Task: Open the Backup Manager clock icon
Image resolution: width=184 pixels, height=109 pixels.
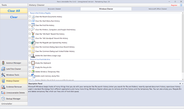Action: 3,99
